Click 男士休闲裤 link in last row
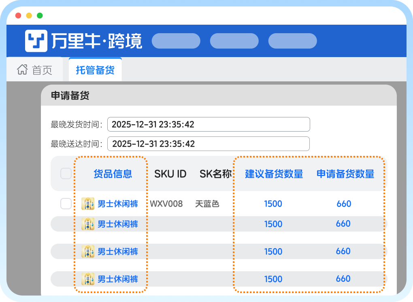This screenshot has height=302, width=413. pyautogui.click(x=117, y=279)
